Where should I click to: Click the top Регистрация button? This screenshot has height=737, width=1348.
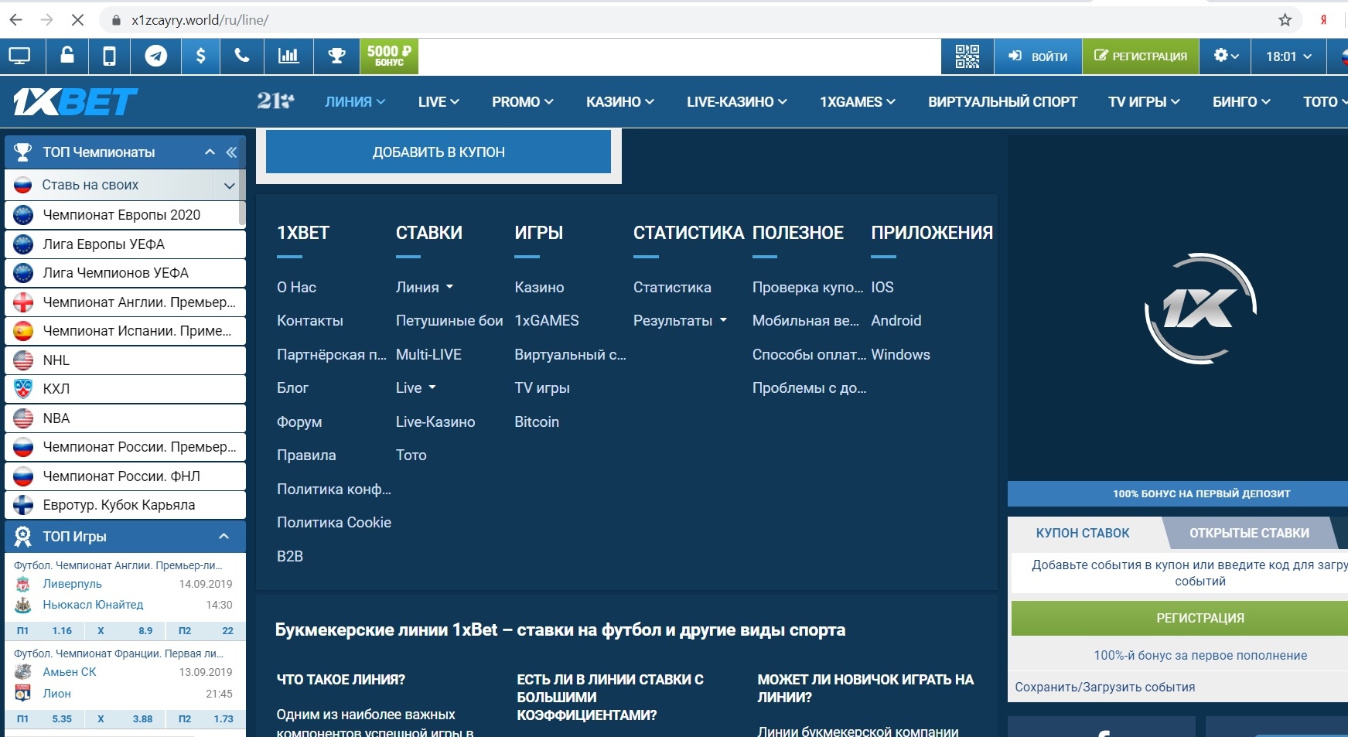tap(1141, 56)
